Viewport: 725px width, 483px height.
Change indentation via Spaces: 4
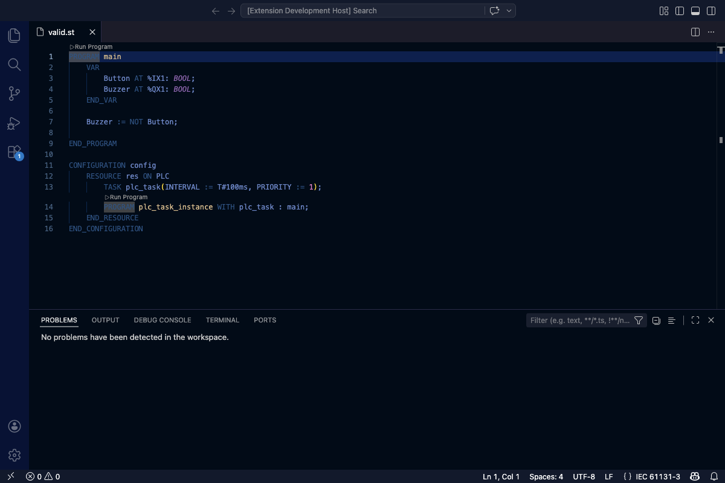(546, 476)
